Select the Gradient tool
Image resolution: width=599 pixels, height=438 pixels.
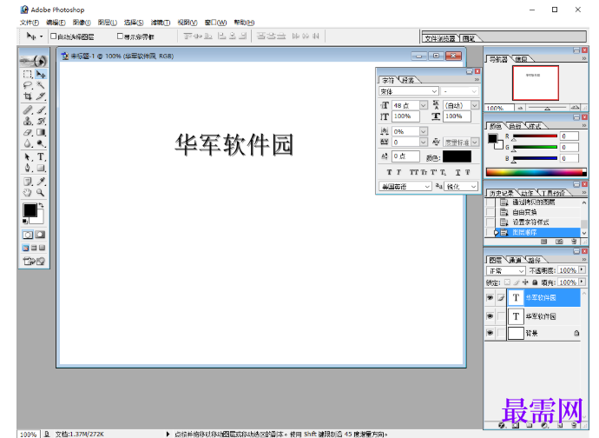[x=41, y=132]
